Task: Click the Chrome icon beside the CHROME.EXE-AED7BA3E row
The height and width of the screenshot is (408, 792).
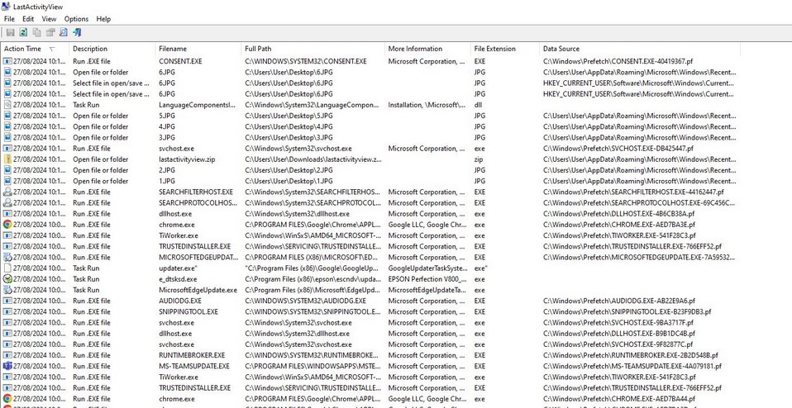Action: tap(7, 225)
